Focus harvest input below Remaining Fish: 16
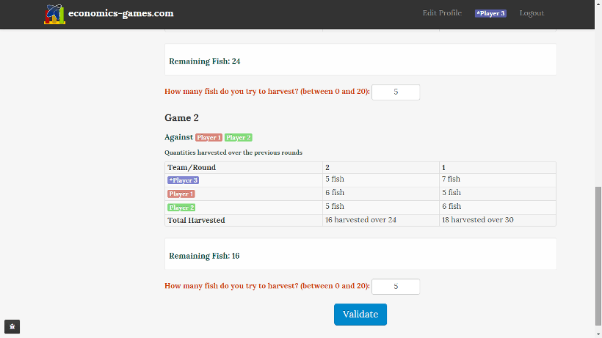 coord(396,287)
